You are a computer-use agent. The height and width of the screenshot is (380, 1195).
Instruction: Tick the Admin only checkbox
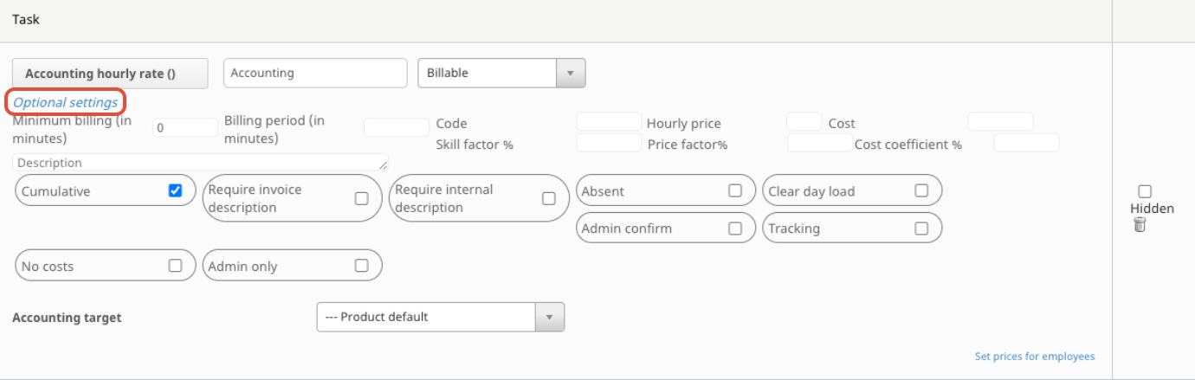(x=362, y=266)
